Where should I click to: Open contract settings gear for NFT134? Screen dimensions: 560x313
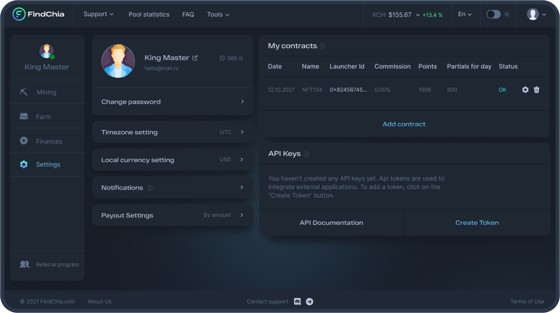click(525, 89)
